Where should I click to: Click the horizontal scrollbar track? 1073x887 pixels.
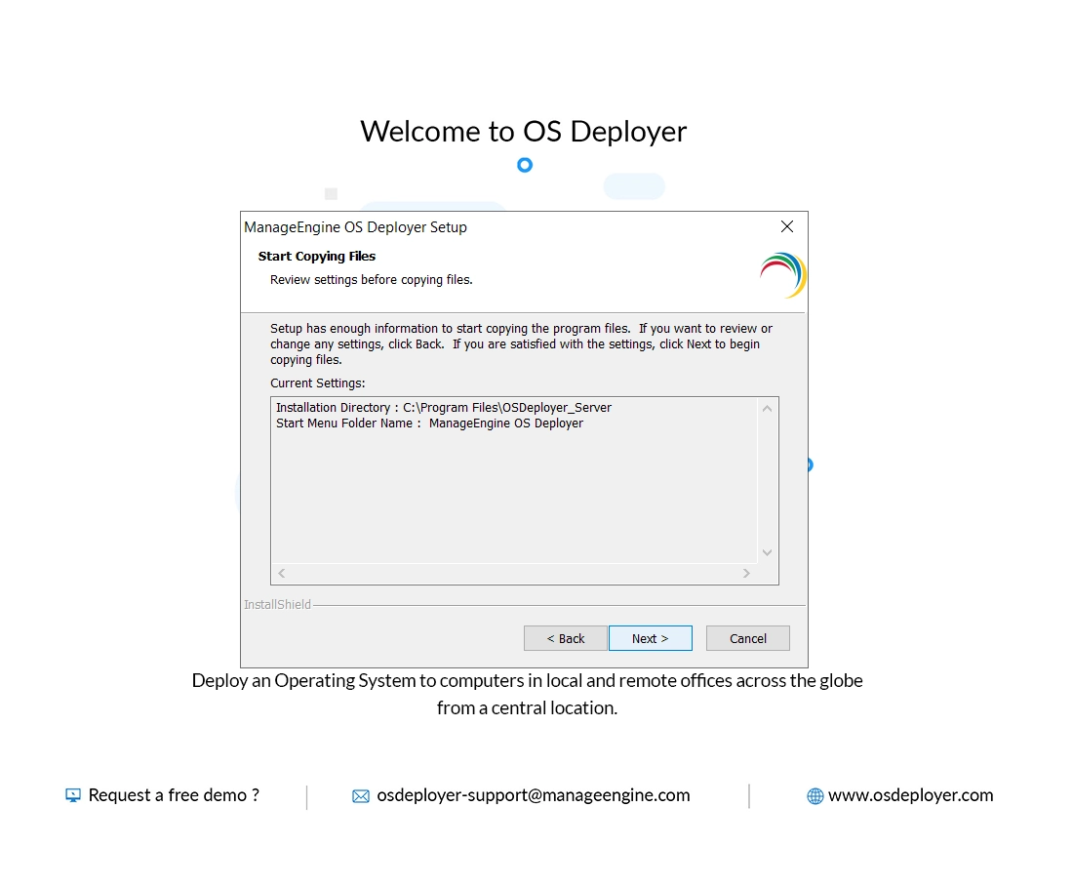[x=514, y=573]
